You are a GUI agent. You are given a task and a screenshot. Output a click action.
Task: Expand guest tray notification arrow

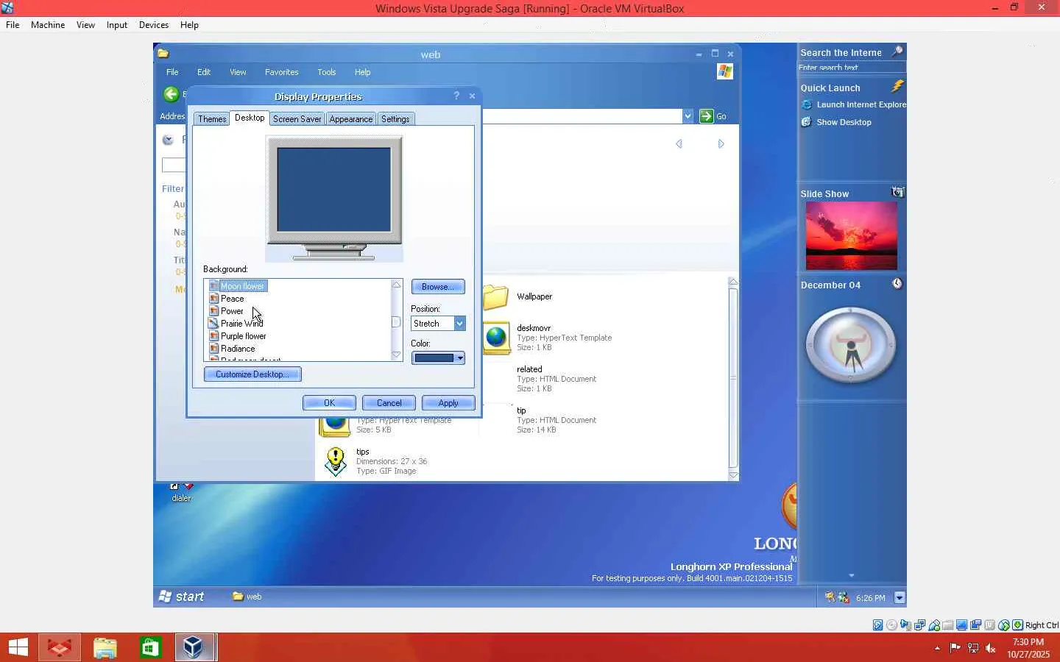pyautogui.click(x=900, y=598)
